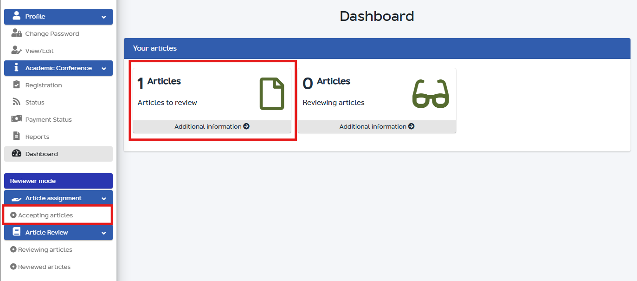637x281 pixels.
Task: Collapse the Article assignment section chevron
Action: [103, 198]
